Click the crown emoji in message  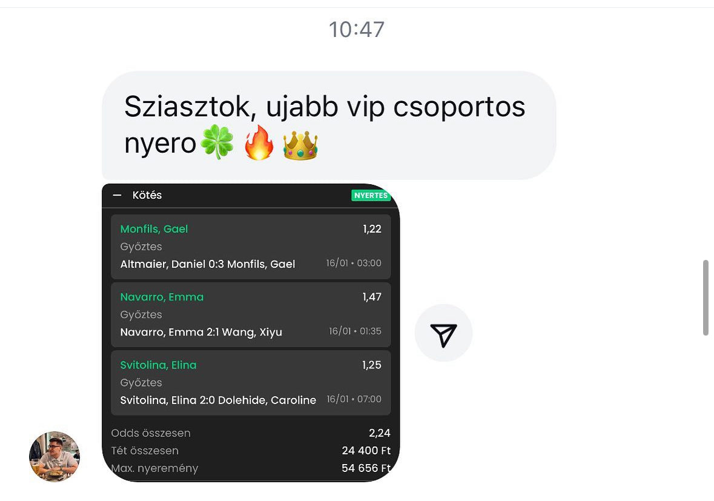[x=300, y=144]
